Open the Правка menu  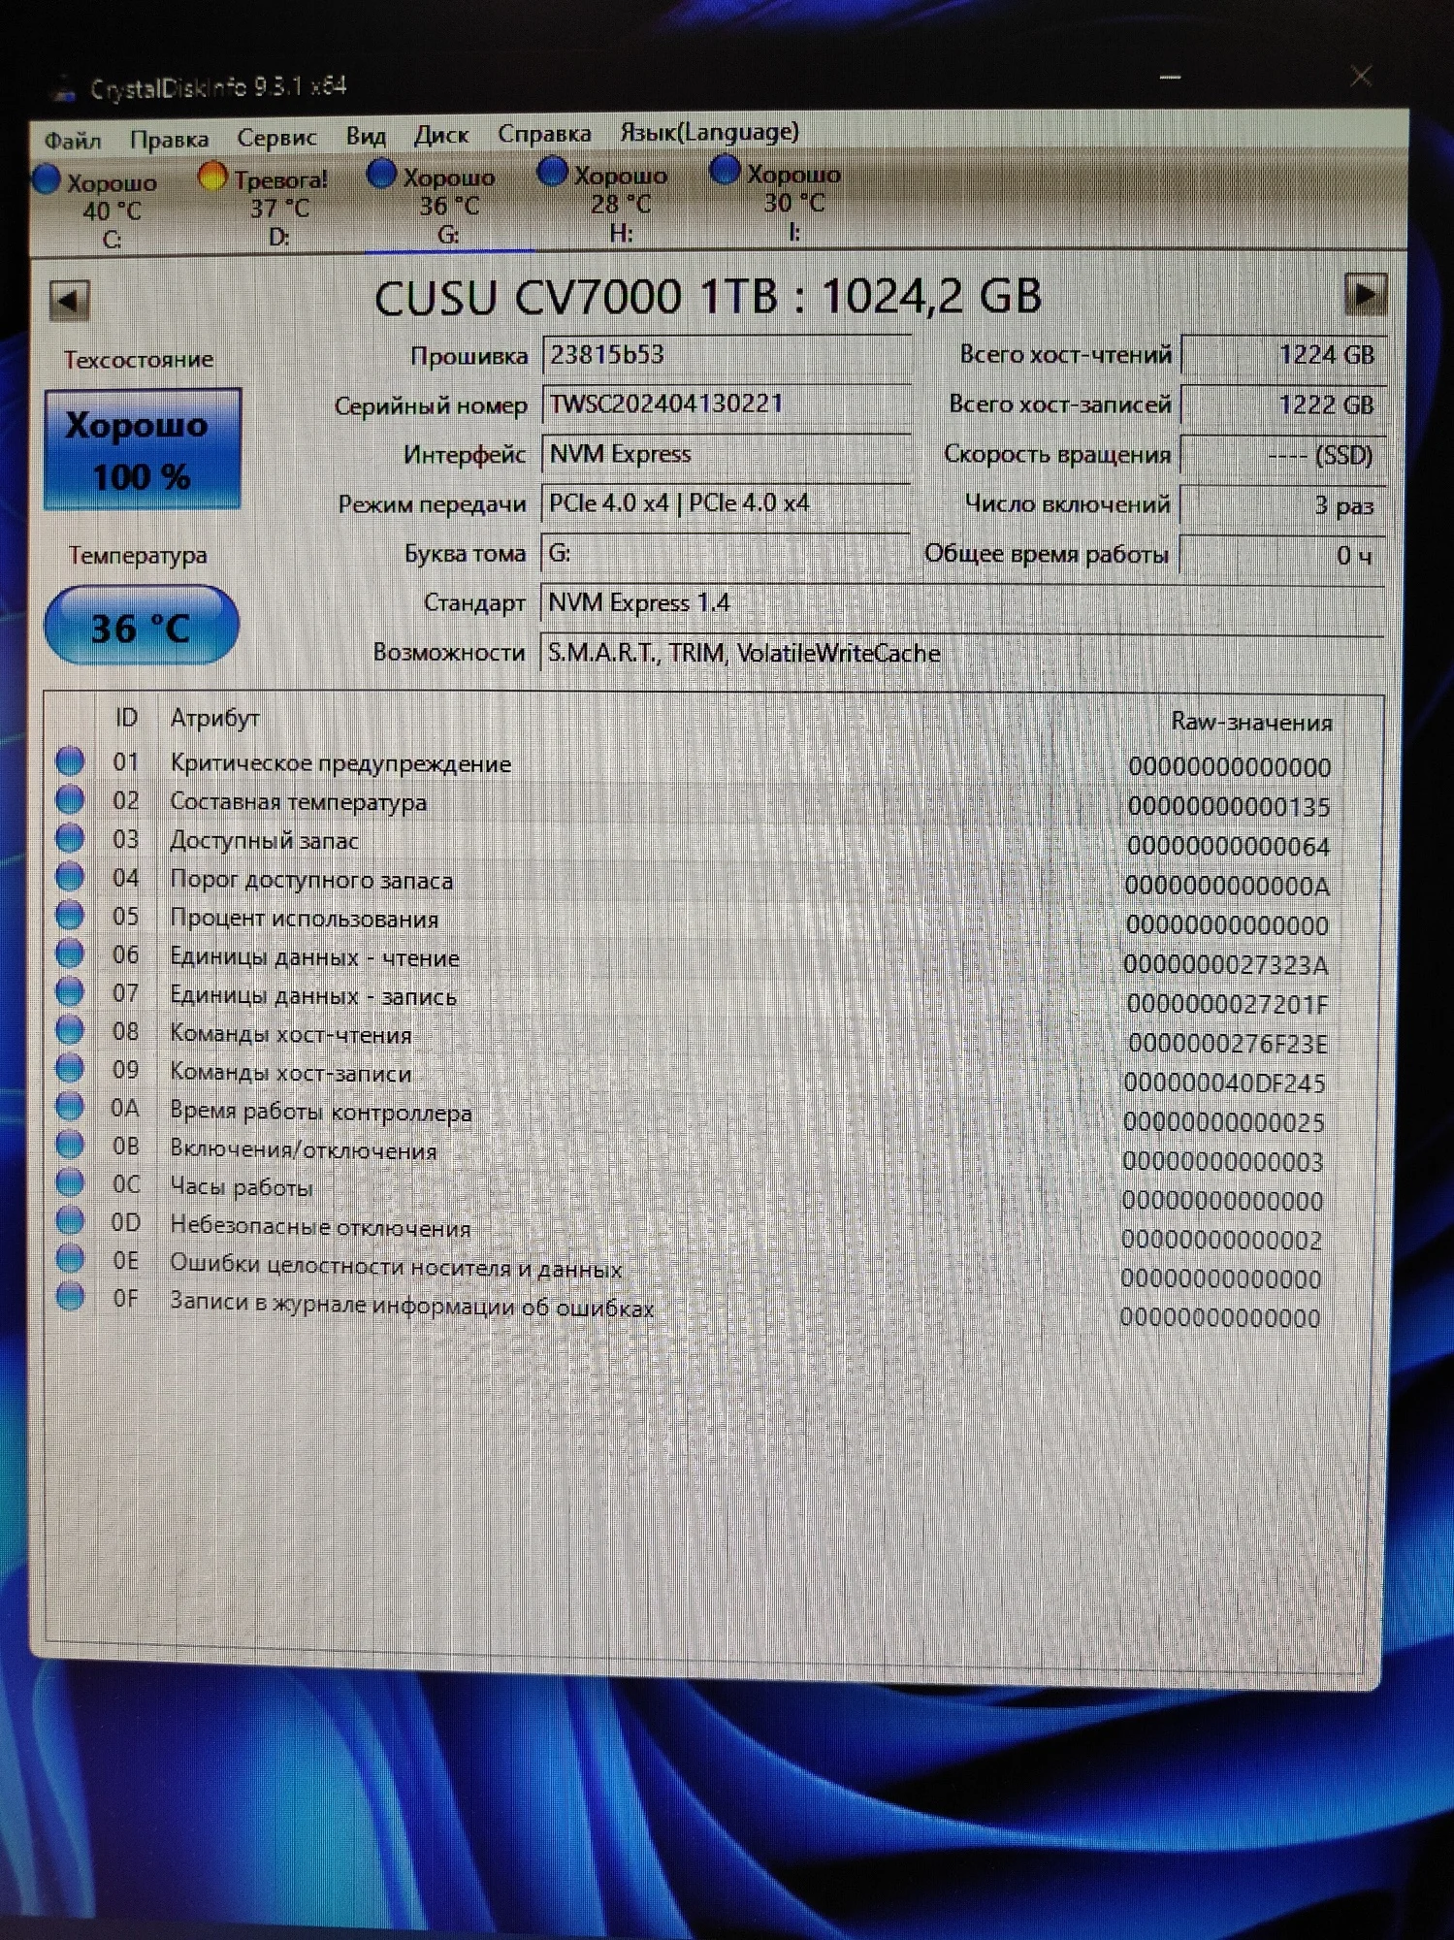pyautogui.click(x=169, y=140)
